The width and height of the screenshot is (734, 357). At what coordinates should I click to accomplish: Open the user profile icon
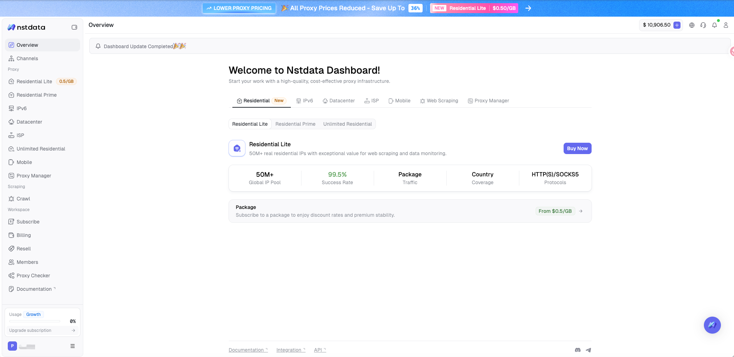(x=726, y=25)
